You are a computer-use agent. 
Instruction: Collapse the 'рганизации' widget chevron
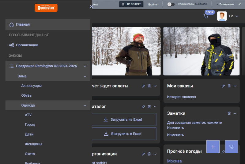click(x=155, y=154)
